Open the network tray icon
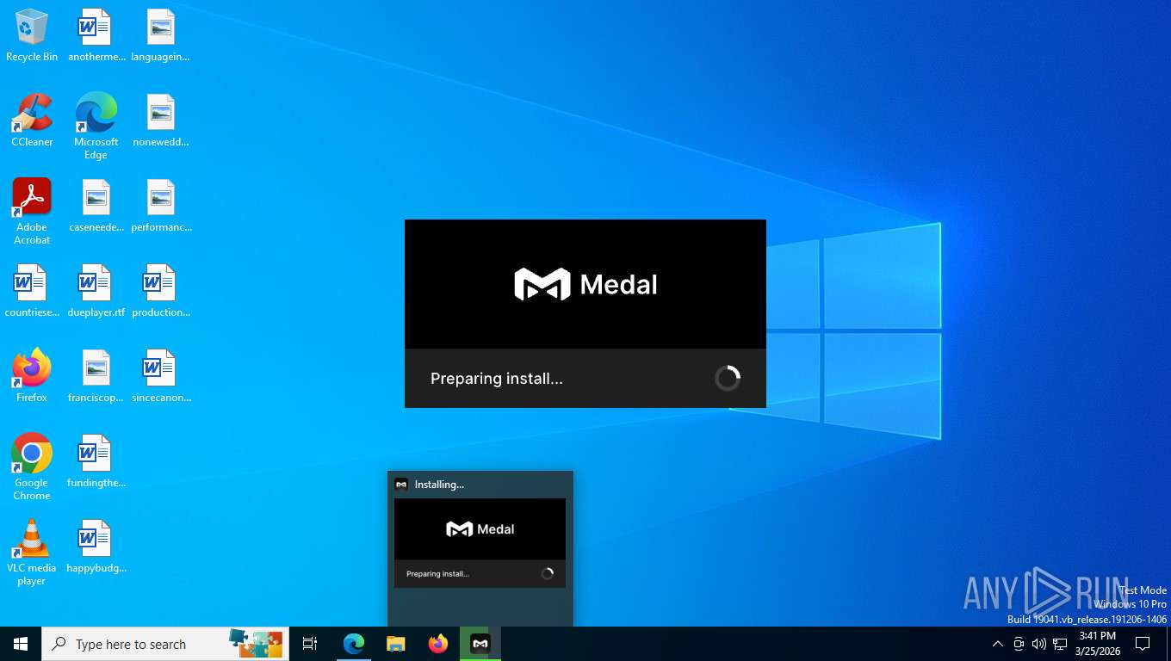The height and width of the screenshot is (661, 1171). 1060,643
